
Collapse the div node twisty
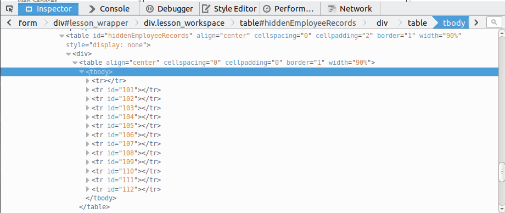click(x=68, y=54)
